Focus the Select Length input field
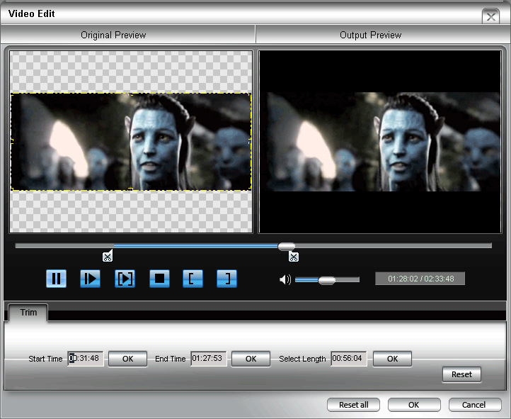The image size is (511, 419). click(x=349, y=359)
